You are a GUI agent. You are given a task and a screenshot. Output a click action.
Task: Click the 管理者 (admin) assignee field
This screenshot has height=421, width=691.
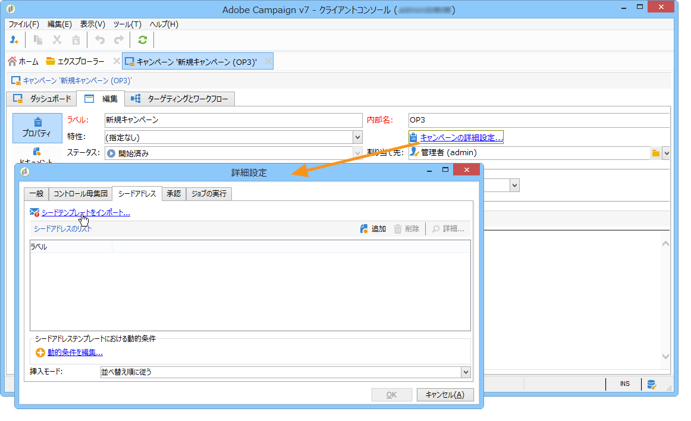[529, 153]
